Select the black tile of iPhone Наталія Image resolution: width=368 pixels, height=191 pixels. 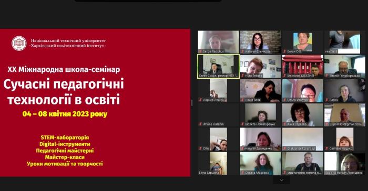218,115
